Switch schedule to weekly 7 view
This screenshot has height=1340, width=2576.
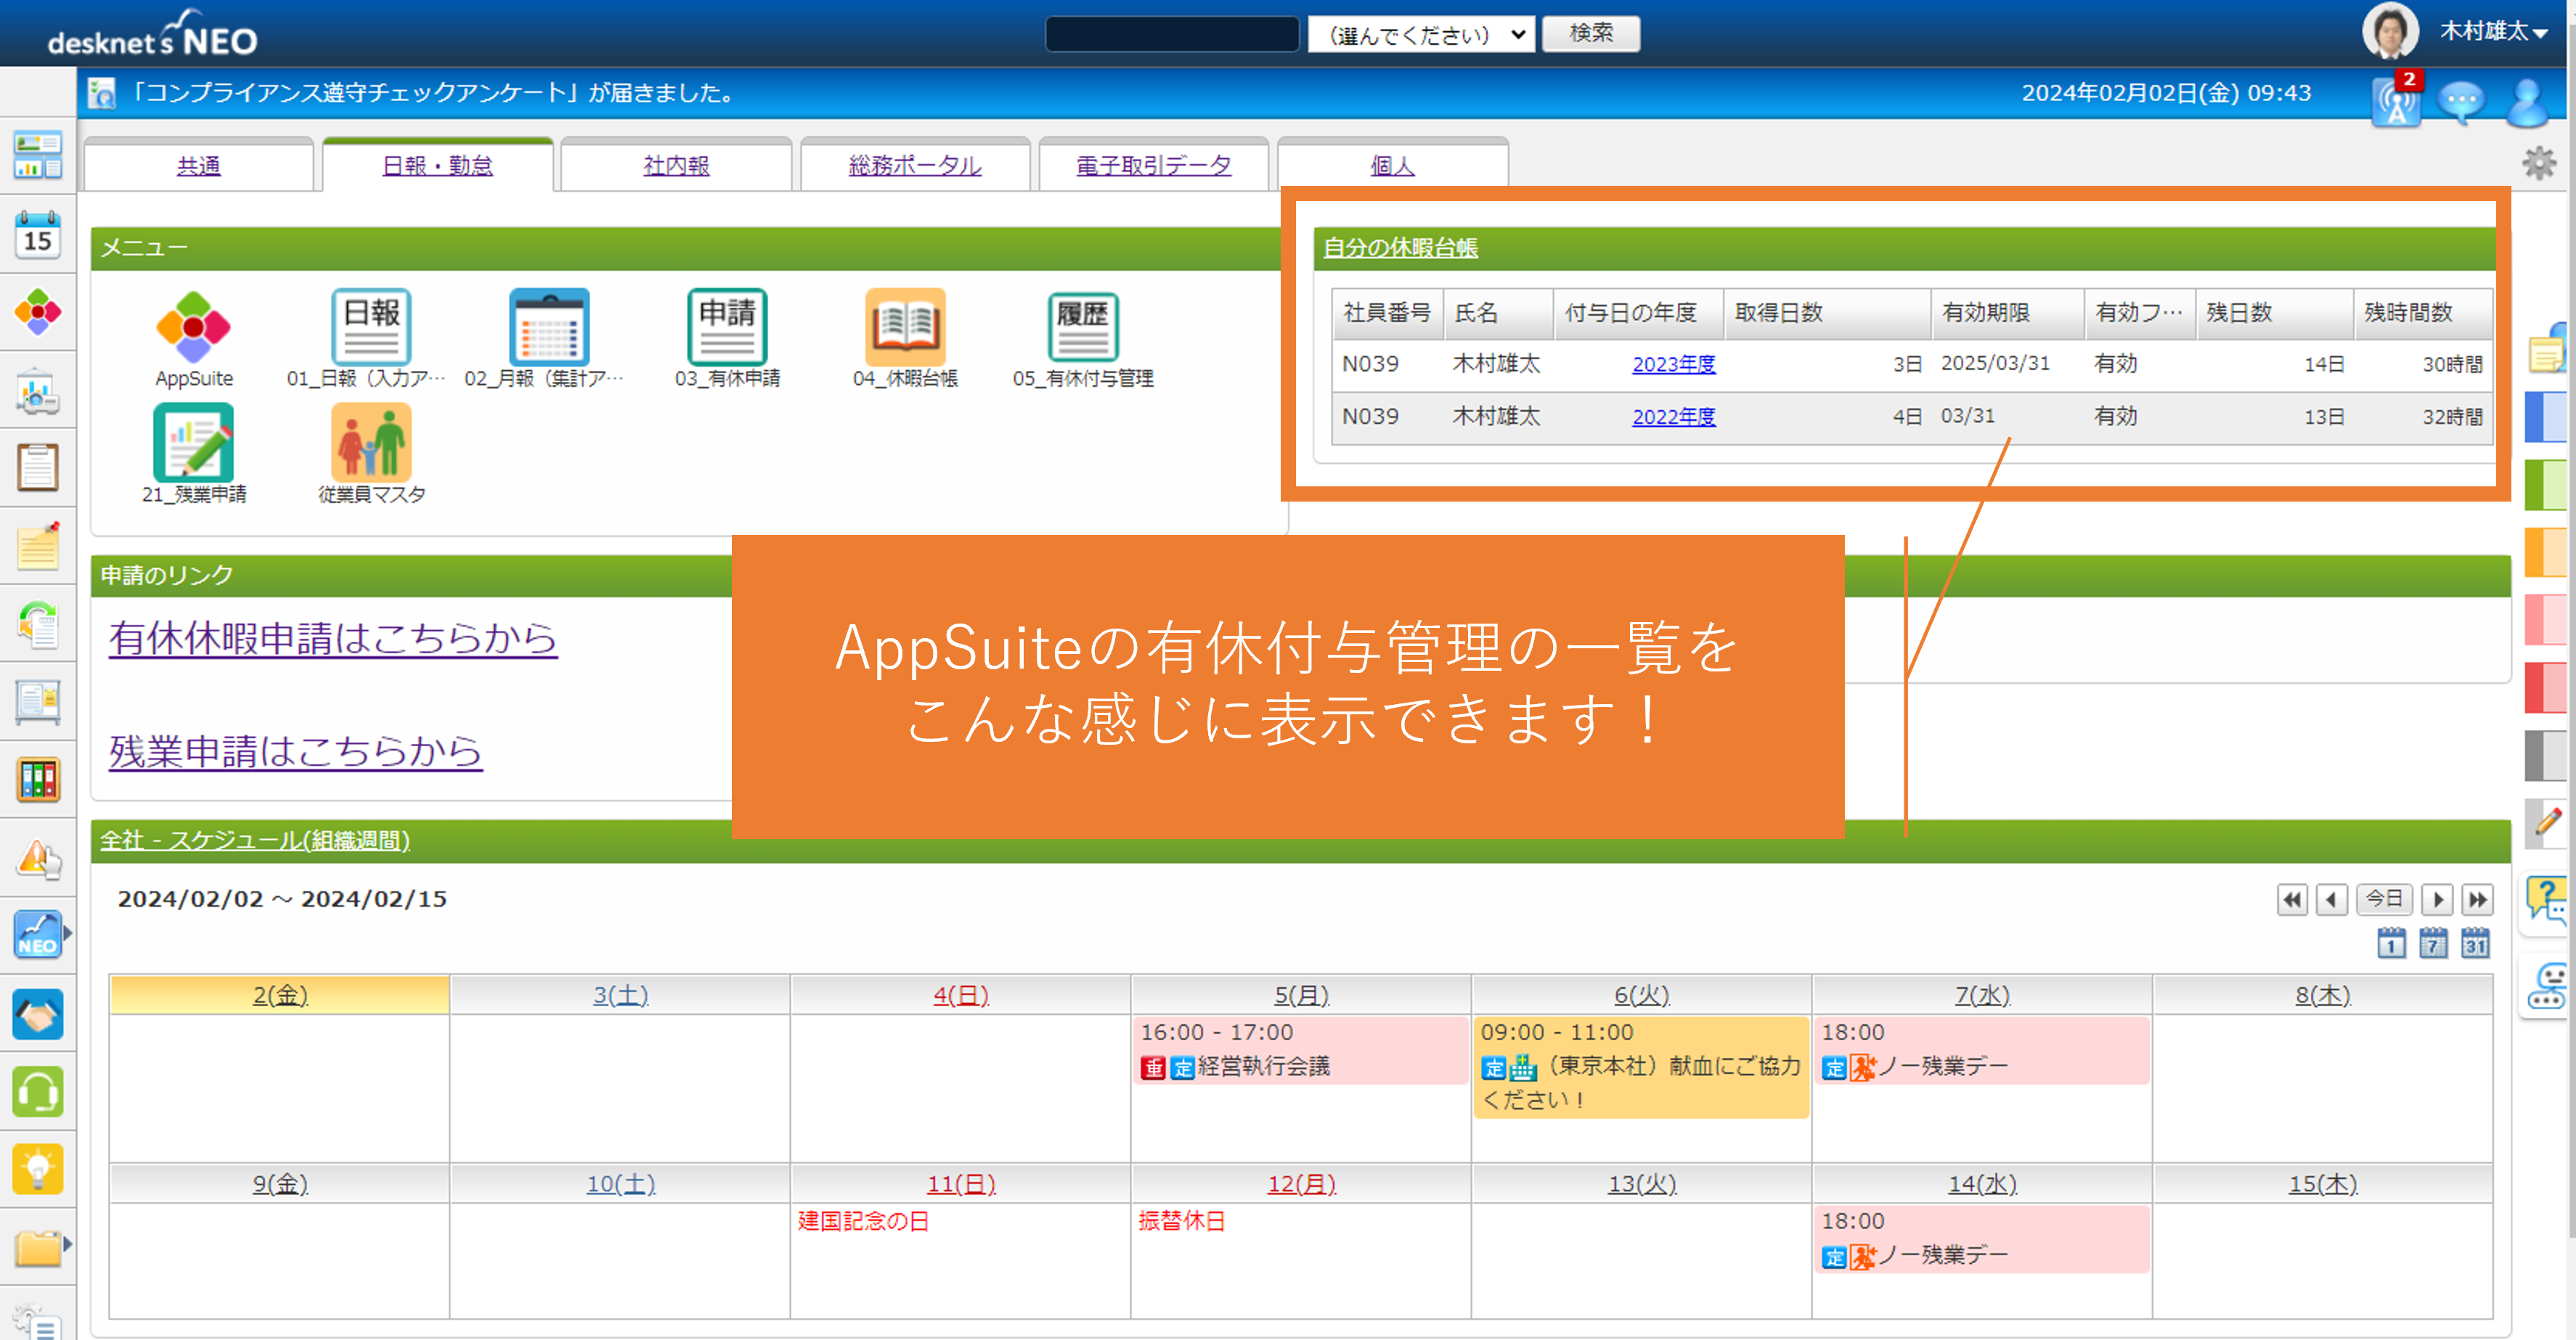(x=2433, y=943)
